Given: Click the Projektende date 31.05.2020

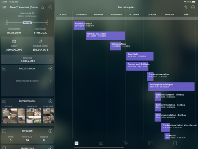Looking at the screenshot, I should pyautogui.click(x=41, y=33).
